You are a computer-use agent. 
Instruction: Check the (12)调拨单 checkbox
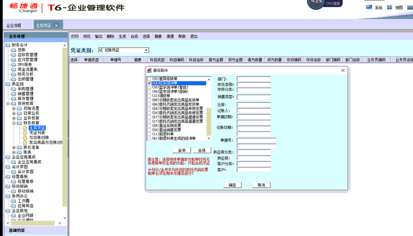149,96
